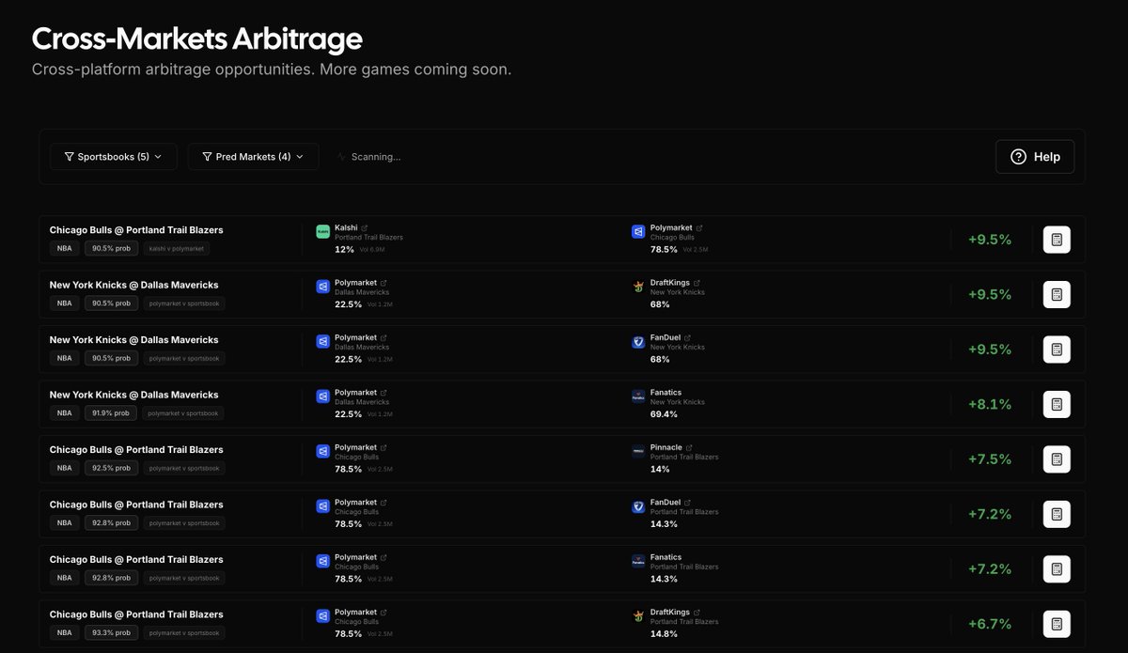1128x653 pixels.
Task: Click game title in the +8.1% row
Action: (133, 395)
